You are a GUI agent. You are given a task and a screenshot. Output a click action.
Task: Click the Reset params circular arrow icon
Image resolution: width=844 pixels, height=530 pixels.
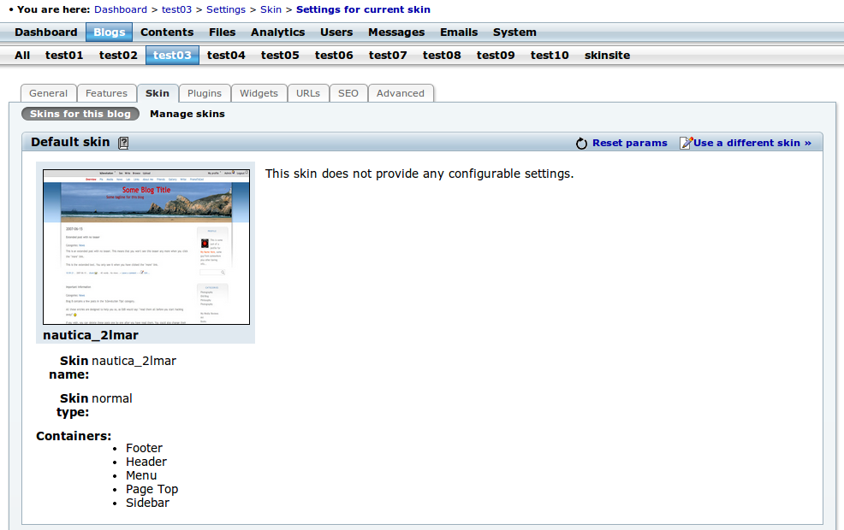pos(581,144)
